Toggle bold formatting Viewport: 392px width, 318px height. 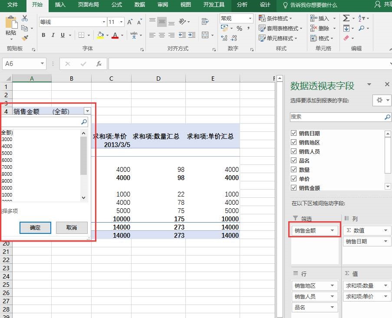click(43, 35)
